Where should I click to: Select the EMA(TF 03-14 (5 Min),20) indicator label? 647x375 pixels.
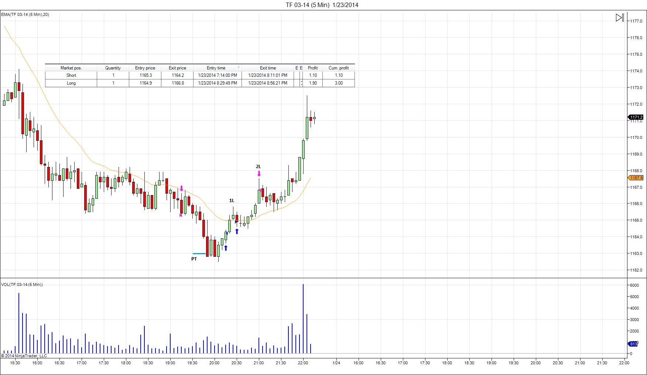(25, 14)
